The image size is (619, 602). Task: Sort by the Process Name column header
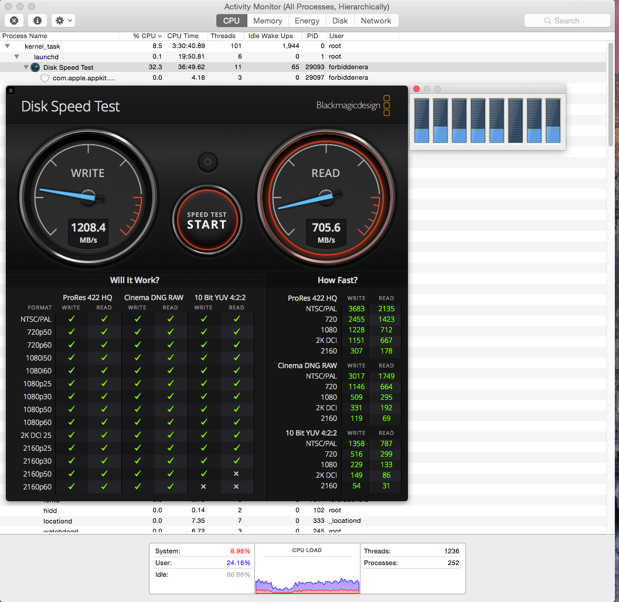(x=59, y=36)
